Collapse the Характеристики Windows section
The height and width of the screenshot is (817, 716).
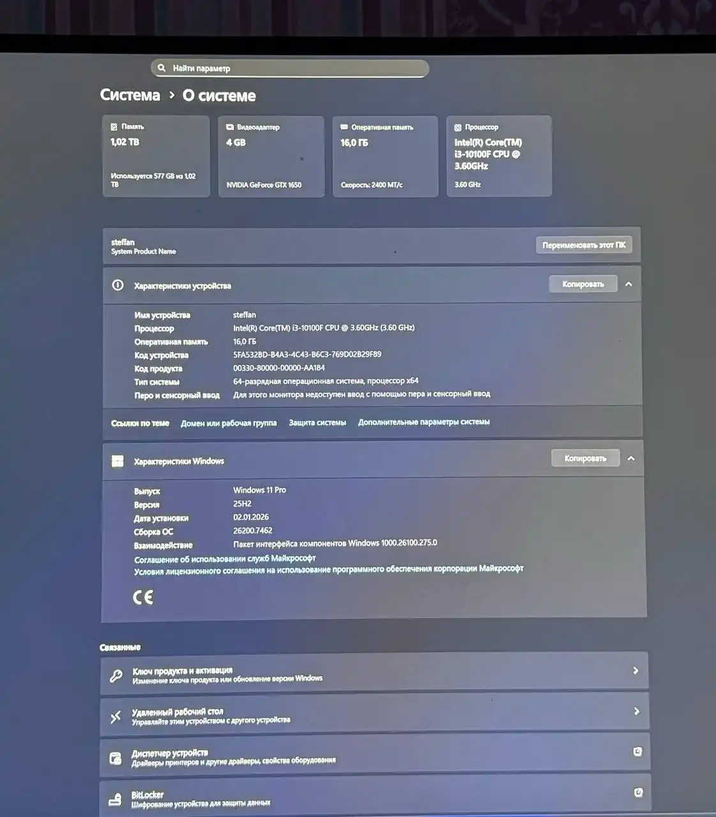[x=631, y=458]
